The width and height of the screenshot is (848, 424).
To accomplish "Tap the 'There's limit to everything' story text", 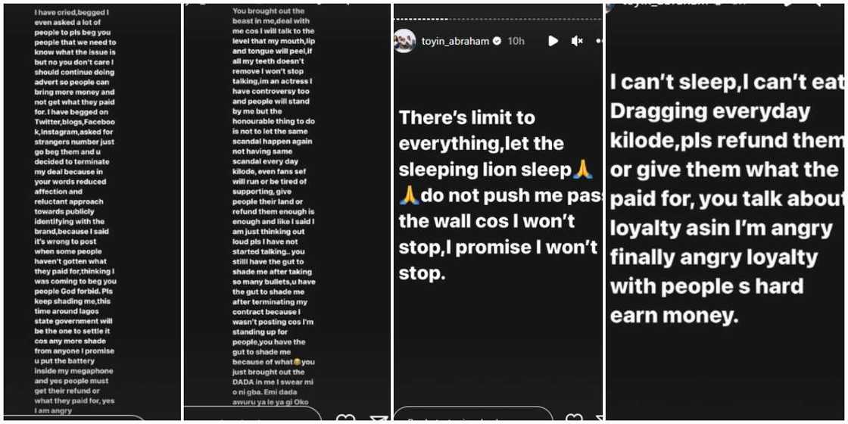I will 496,195.
